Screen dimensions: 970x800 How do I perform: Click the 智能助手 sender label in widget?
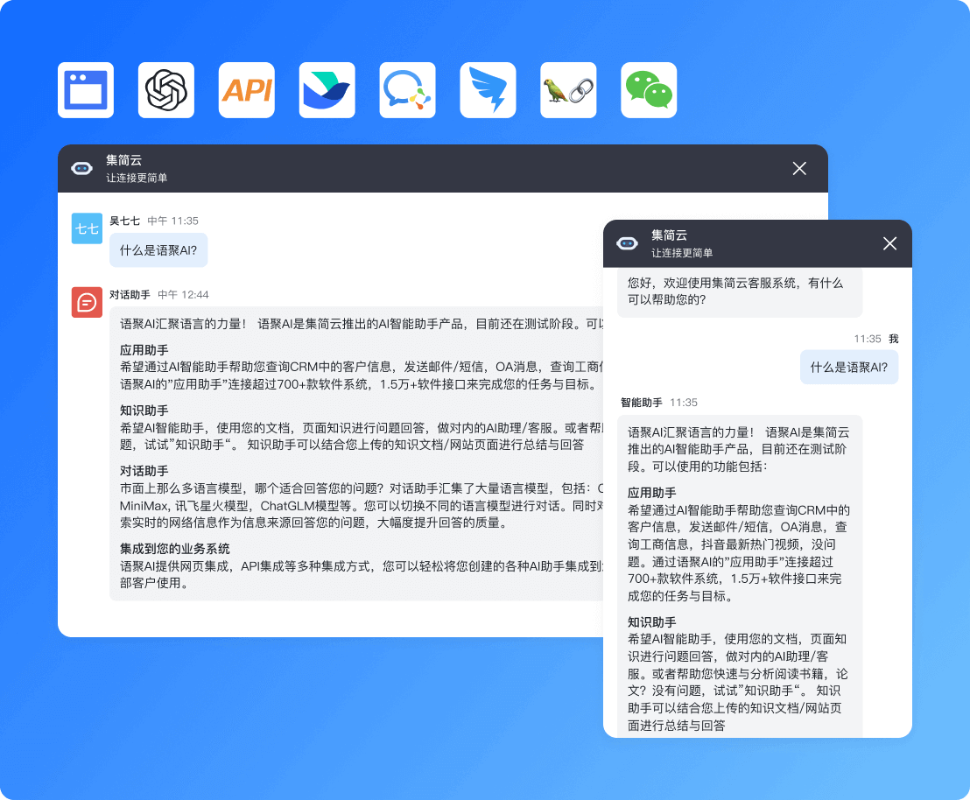(642, 403)
